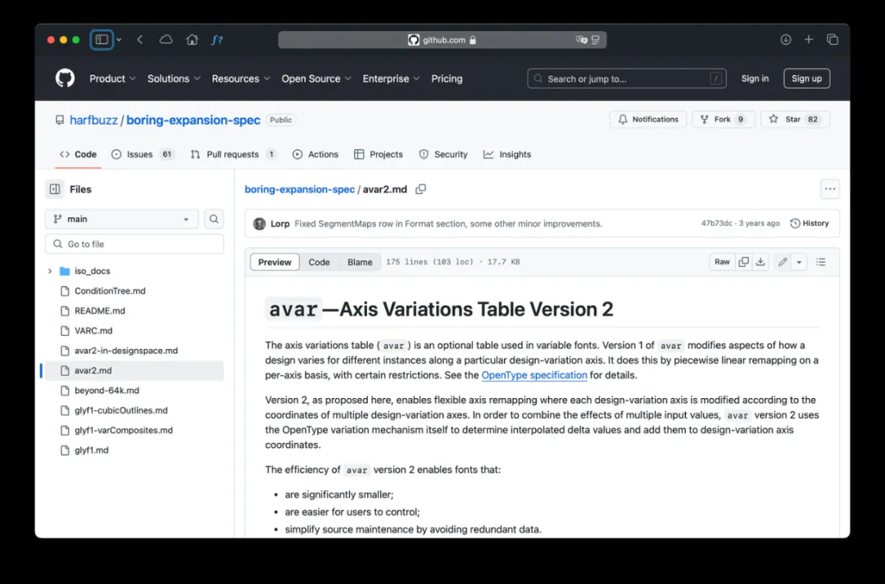Click the Sign up button
The height and width of the screenshot is (584, 885).
click(x=806, y=79)
